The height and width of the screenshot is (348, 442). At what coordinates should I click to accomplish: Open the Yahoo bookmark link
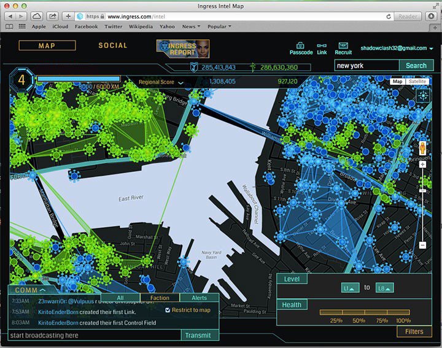click(167, 26)
